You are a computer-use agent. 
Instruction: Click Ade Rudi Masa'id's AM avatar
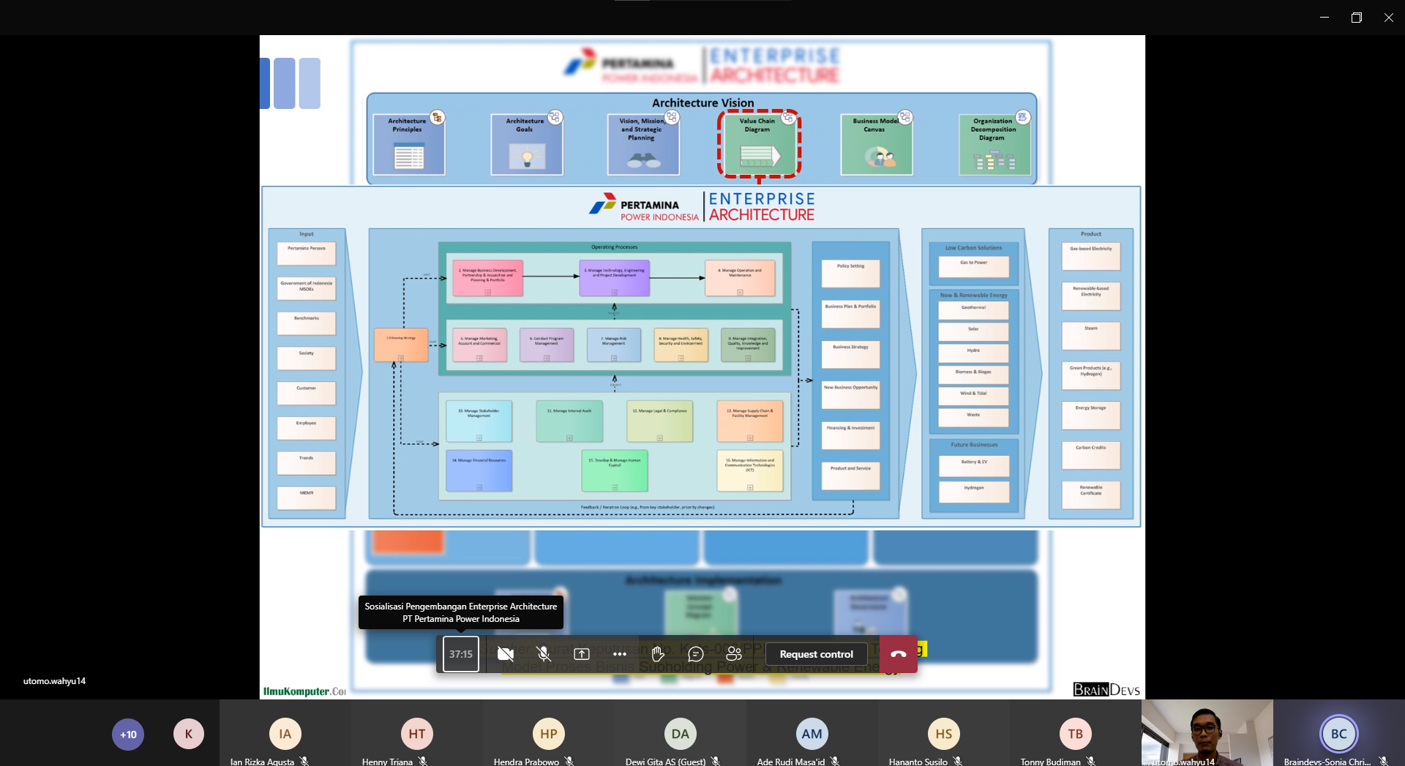tap(812, 734)
